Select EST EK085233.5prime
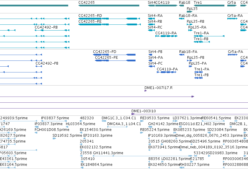The height and width of the screenshot is (169, 248). coord(175,133)
